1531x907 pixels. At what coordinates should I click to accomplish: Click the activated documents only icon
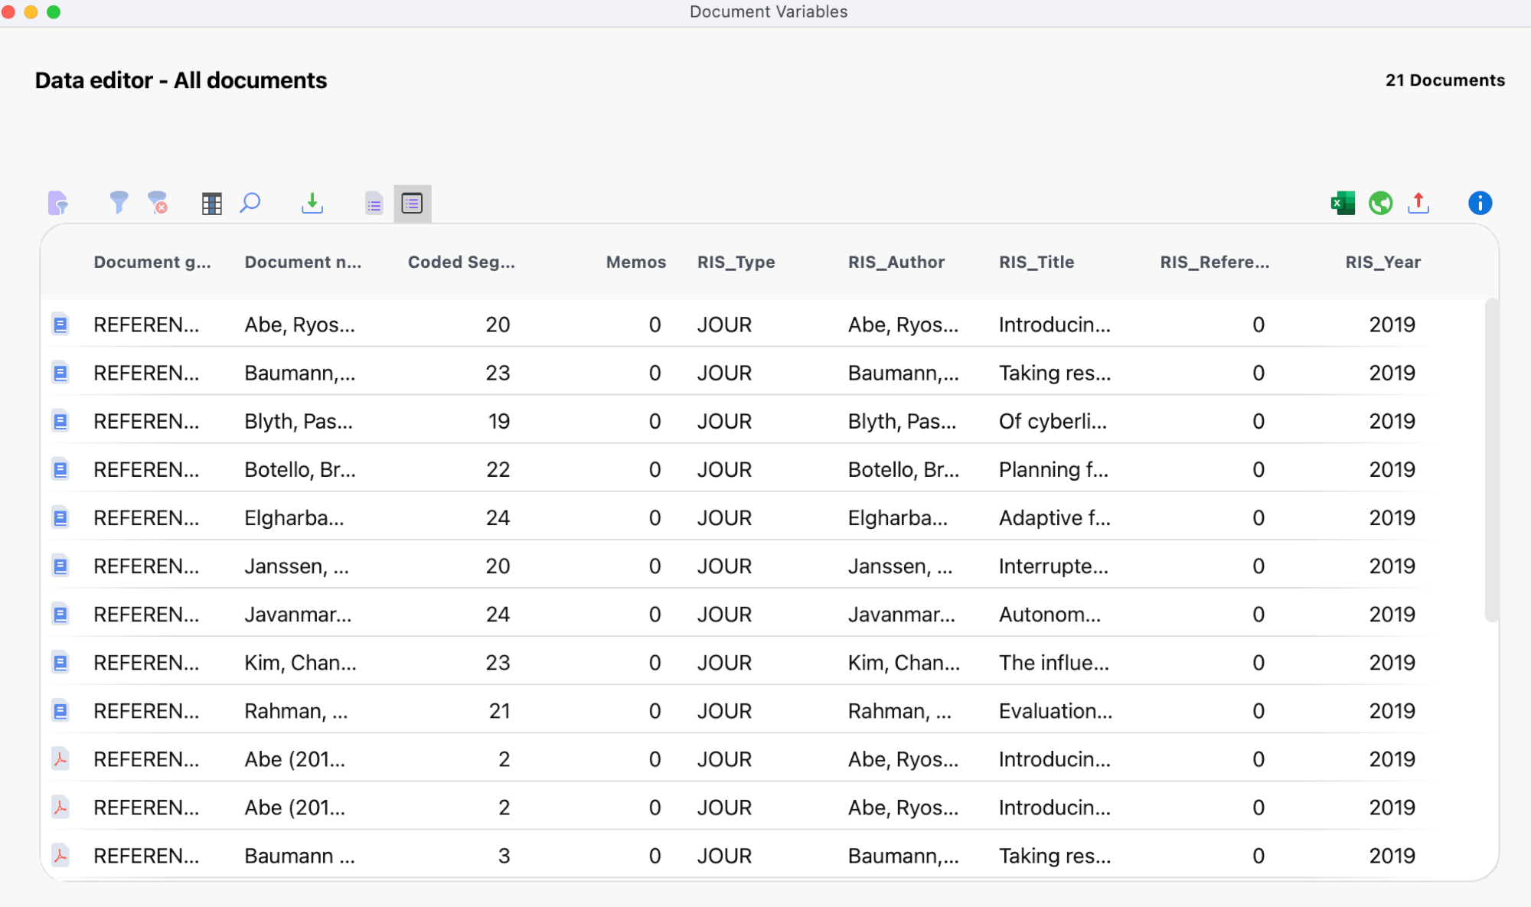(x=58, y=203)
